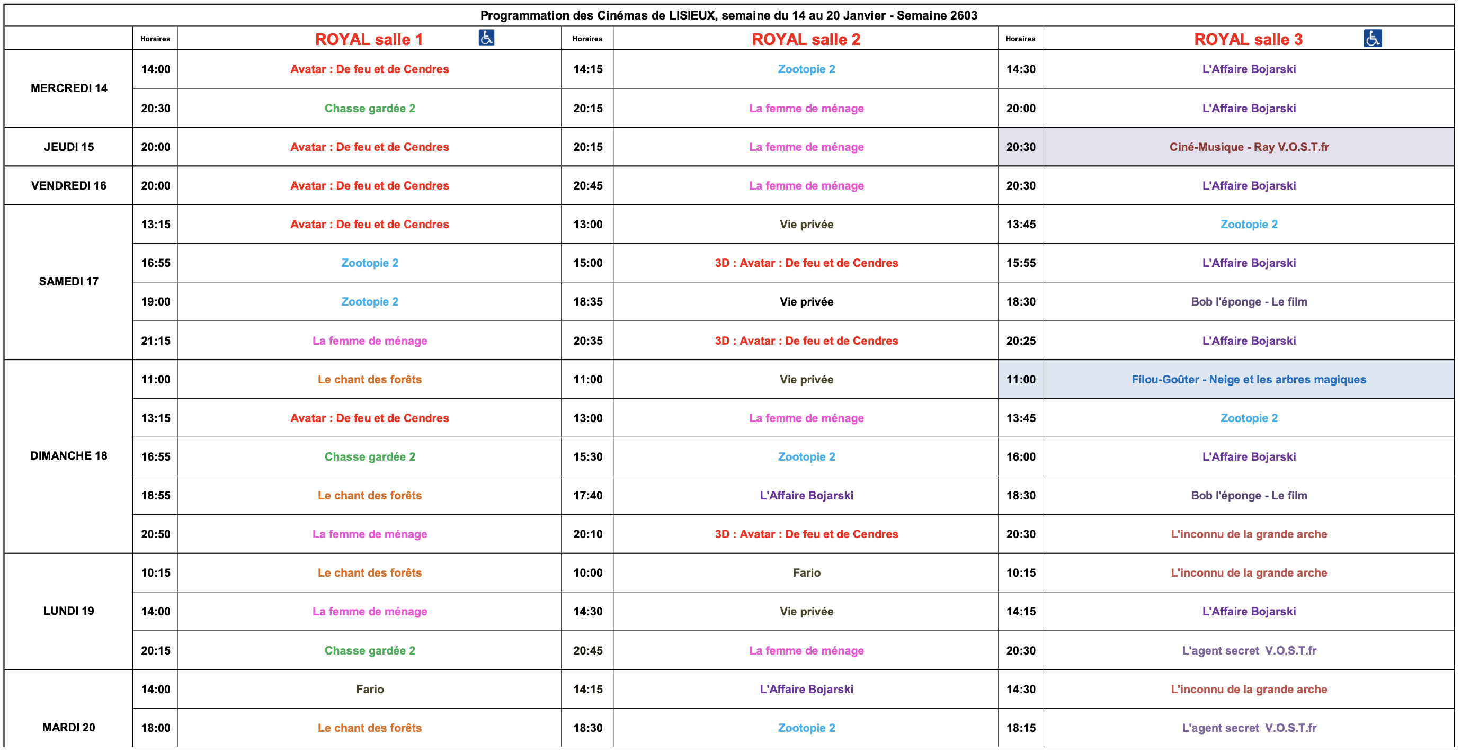The height and width of the screenshot is (752, 1461).
Task: Click the page title Programmation des Cinémas de LISIEUX
Action: (728, 15)
